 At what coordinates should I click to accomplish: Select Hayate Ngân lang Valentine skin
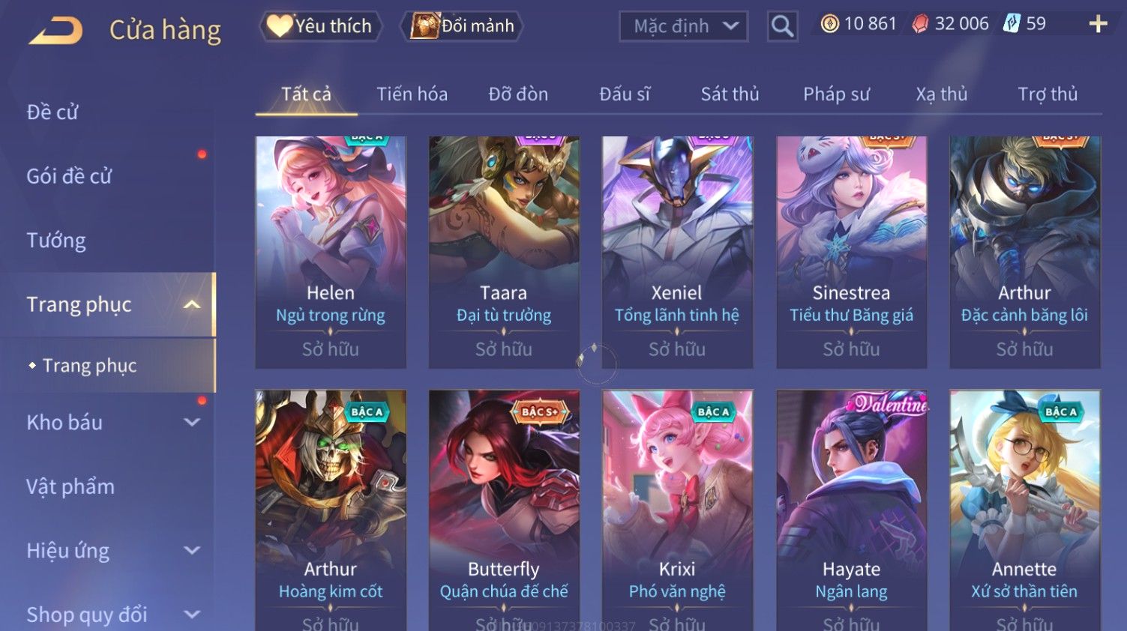tap(851, 510)
